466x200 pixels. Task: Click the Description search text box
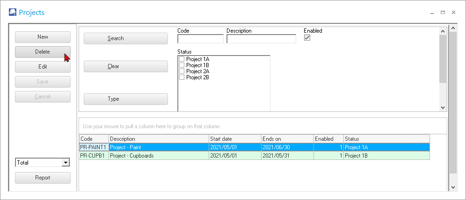pyautogui.click(x=261, y=39)
